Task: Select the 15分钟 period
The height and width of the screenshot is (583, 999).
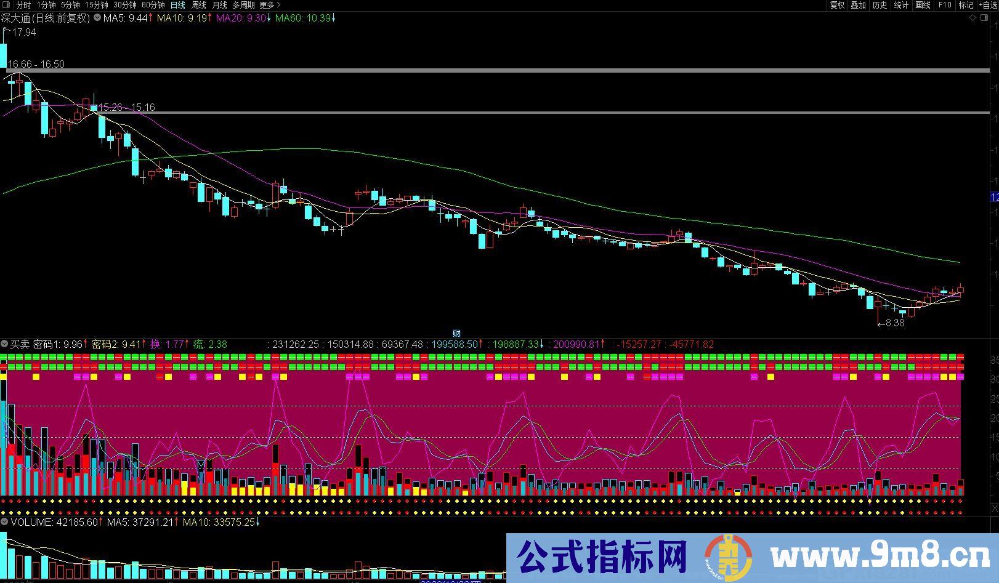Action: 97,5
